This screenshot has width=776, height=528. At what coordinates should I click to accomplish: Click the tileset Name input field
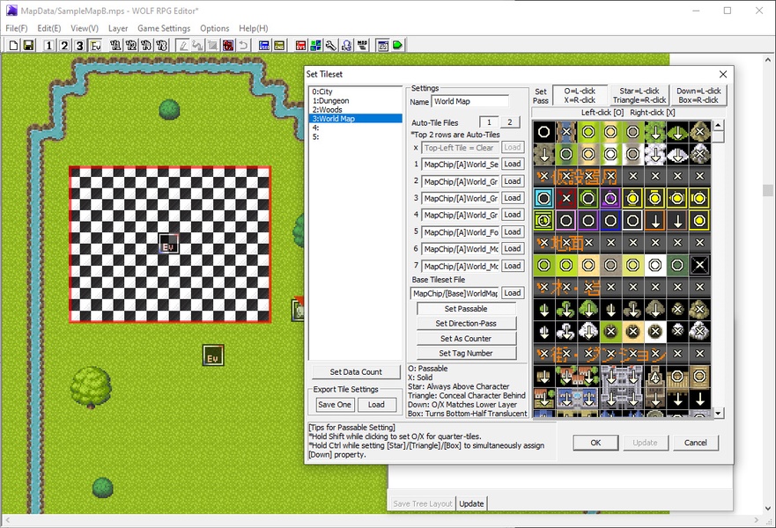pos(470,102)
